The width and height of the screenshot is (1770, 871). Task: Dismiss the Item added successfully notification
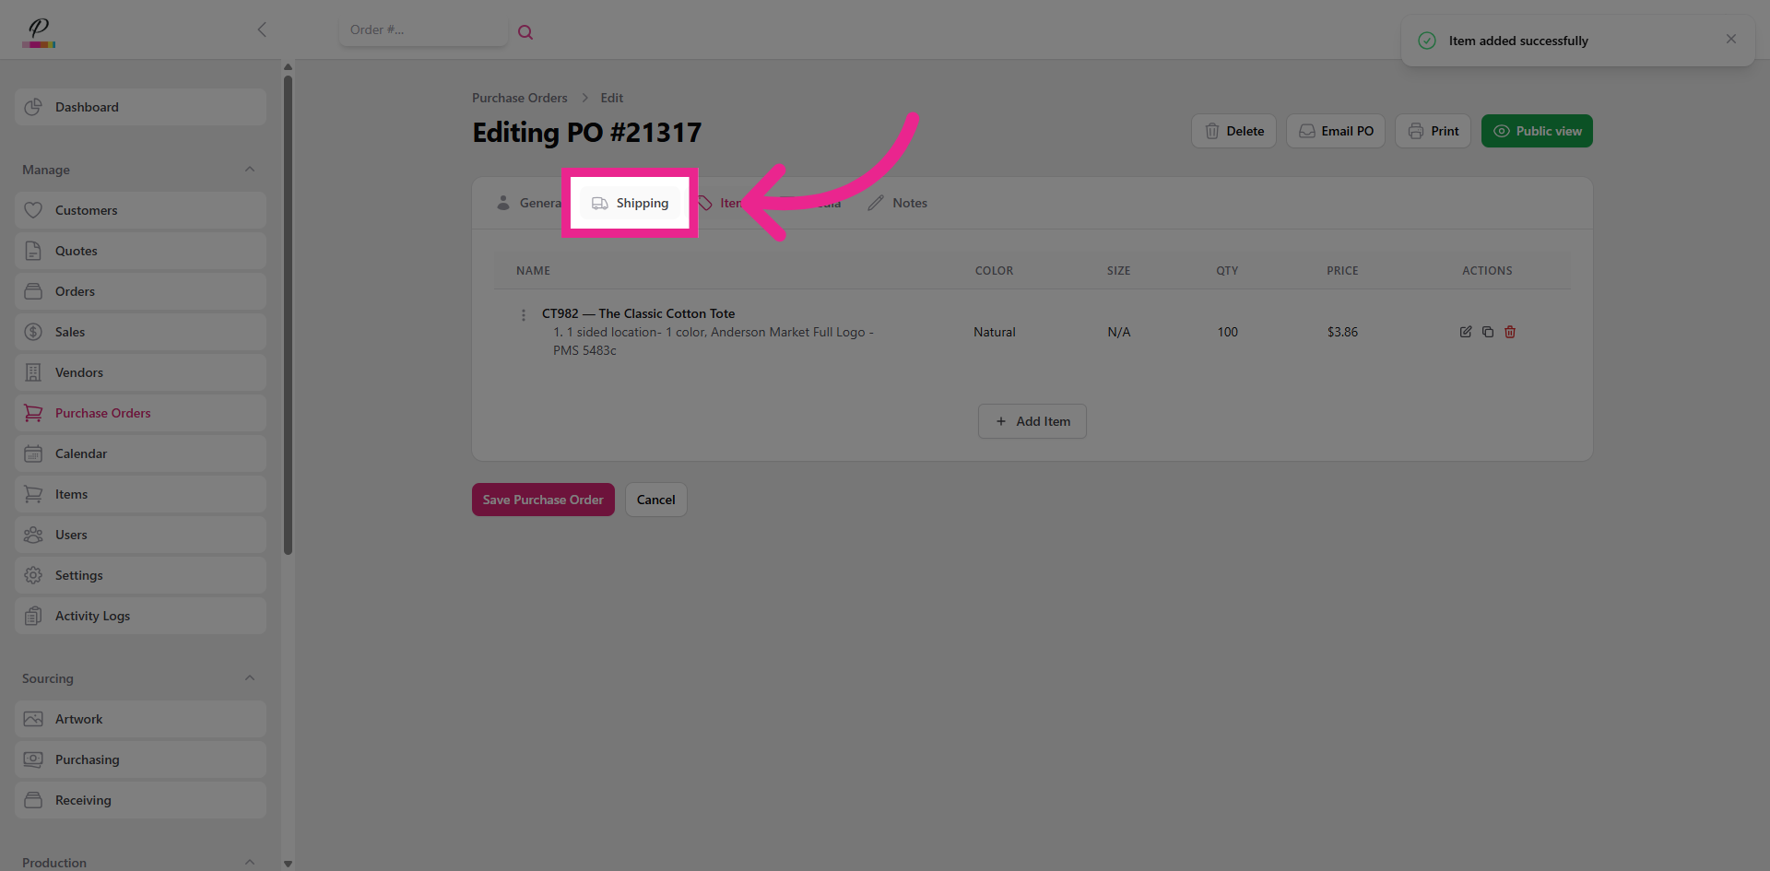(1730, 39)
